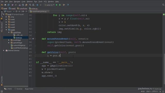
Task: Expand the splineWidget folder
Action: click(x=9, y=43)
